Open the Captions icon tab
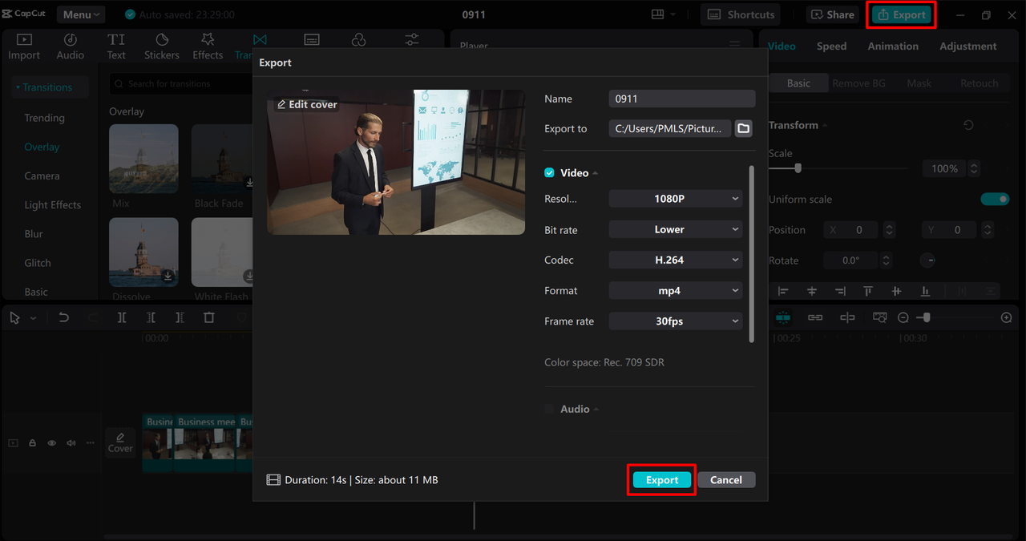 coord(312,39)
